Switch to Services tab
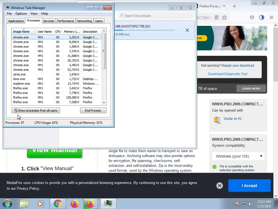Viewport: 278px width, 209px height. coord(49,21)
